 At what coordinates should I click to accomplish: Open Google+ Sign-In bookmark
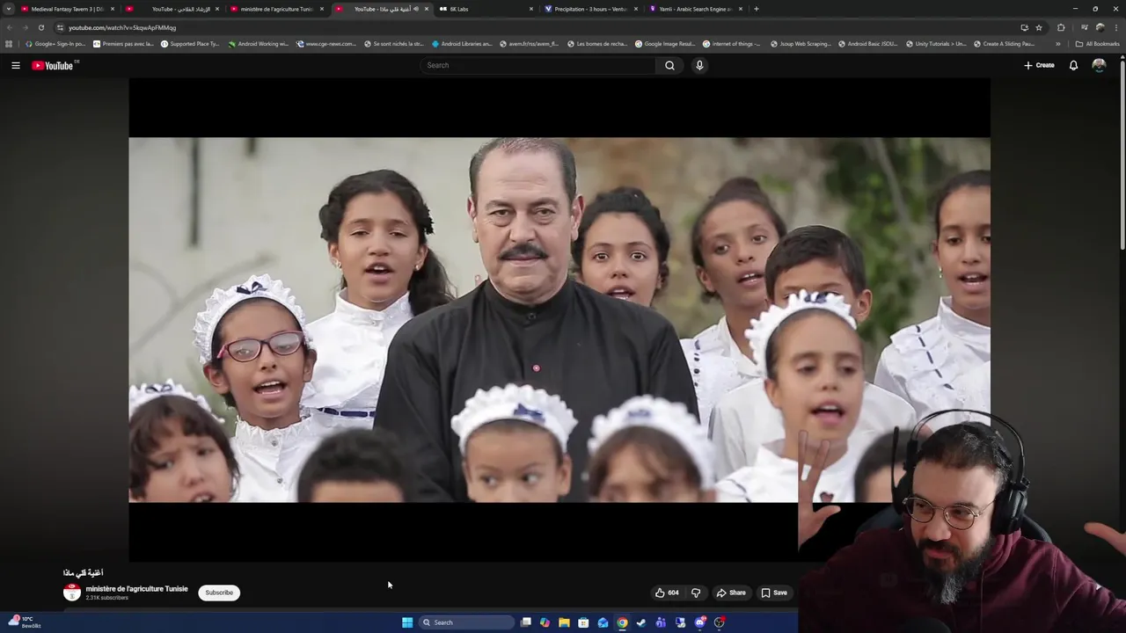point(55,43)
